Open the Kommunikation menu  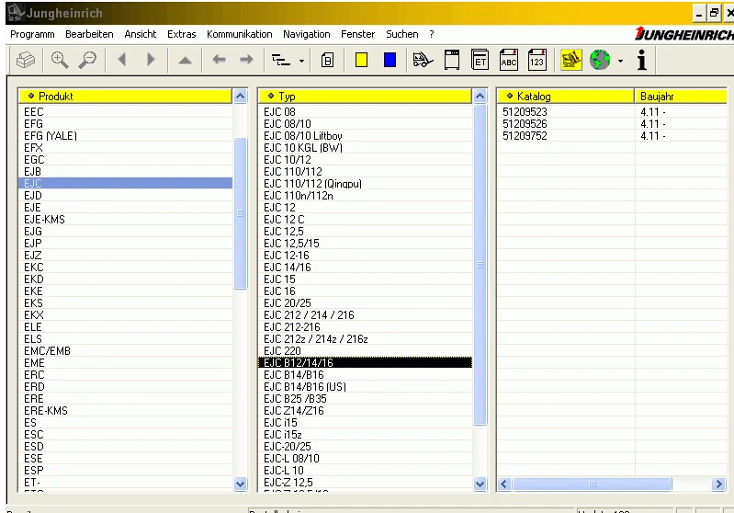click(x=239, y=34)
